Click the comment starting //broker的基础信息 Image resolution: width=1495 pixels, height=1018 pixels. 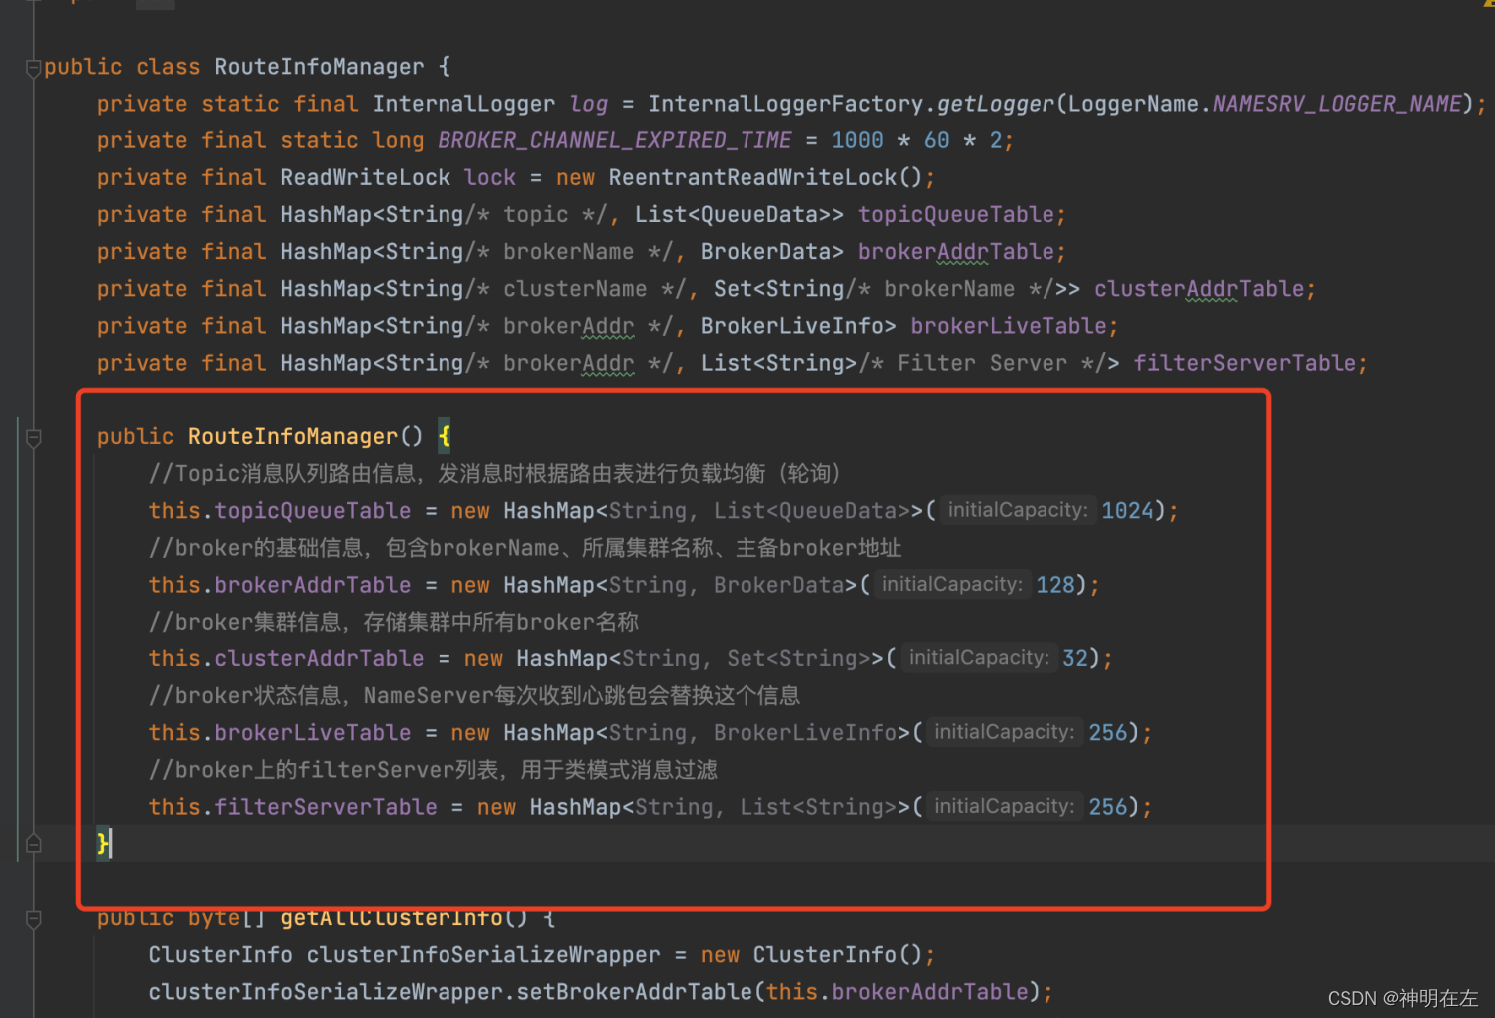(x=525, y=547)
